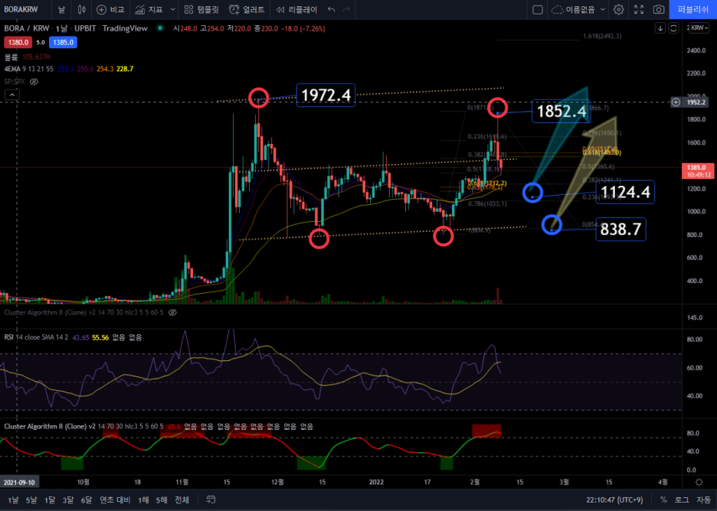Image resolution: width=717 pixels, height=511 pixels.
Task: Undo the last chart action
Action: (x=332, y=9)
